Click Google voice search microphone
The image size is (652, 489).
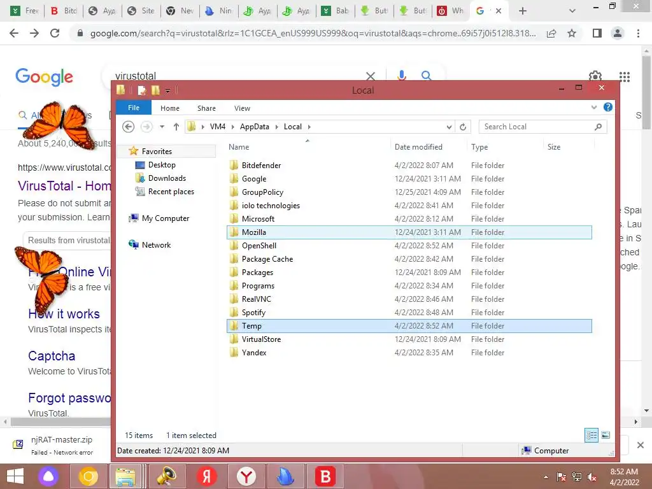point(401,75)
